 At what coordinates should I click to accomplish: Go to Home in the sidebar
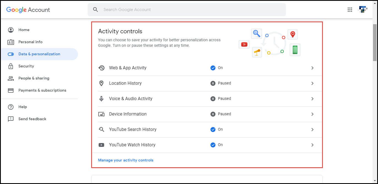(x=39, y=30)
